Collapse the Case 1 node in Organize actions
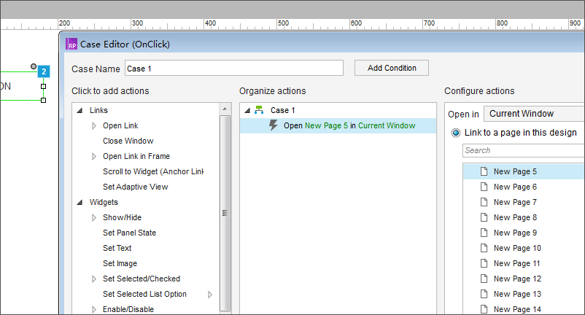Viewport: 585px width, 315px height. click(x=247, y=110)
